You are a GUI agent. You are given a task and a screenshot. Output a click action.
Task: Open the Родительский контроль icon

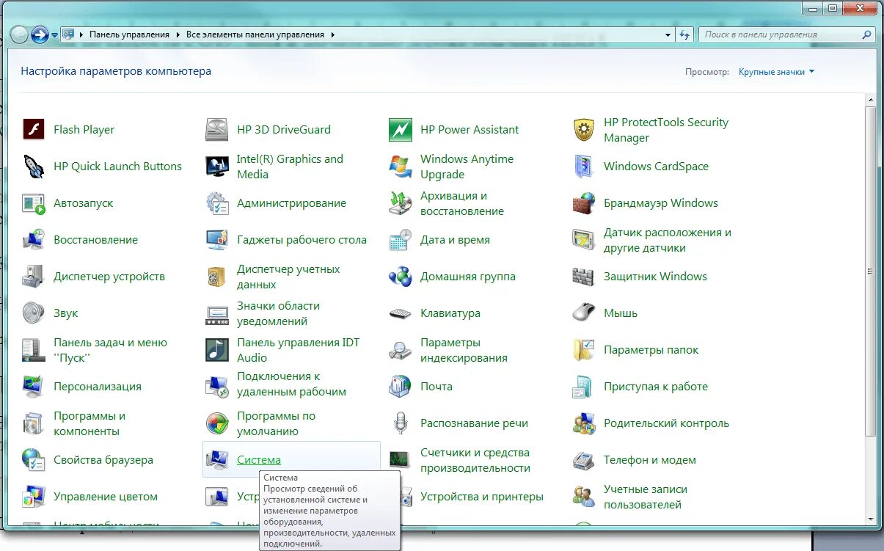pyautogui.click(x=584, y=423)
